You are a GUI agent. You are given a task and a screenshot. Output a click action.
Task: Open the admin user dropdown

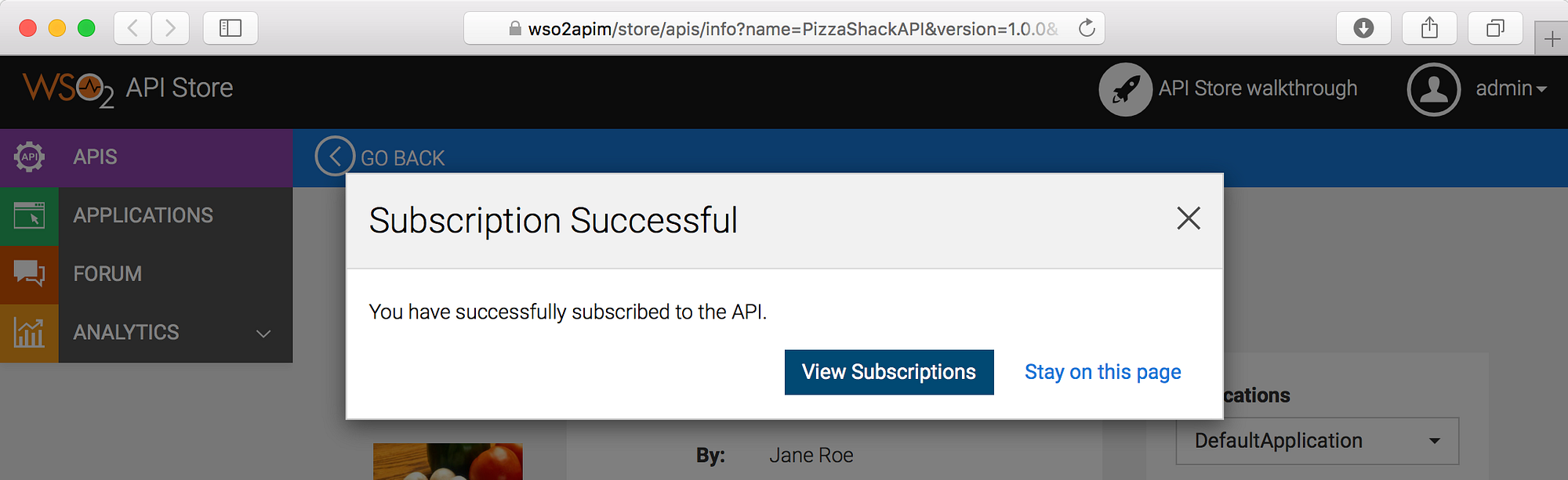click(1512, 88)
